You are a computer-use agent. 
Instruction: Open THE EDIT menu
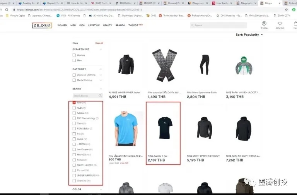[133, 25]
